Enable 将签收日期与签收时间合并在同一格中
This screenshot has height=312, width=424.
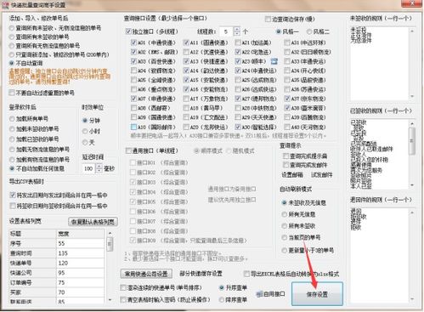click(12, 206)
